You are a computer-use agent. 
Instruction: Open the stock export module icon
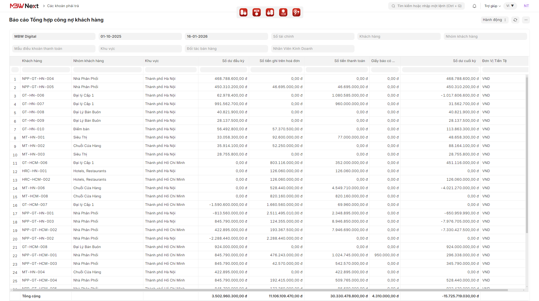click(270, 12)
